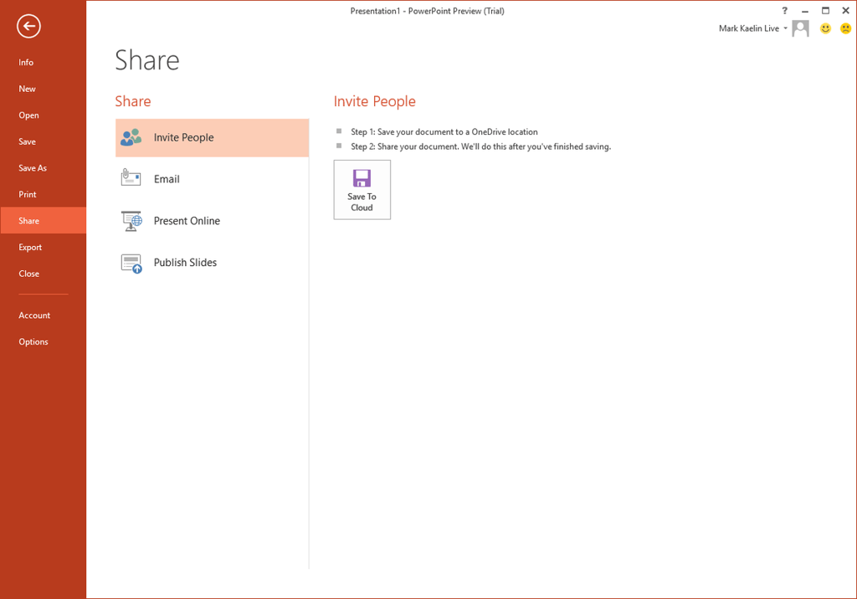Select Save As in the sidebar
Image resolution: width=857 pixels, height=599 pixels.
tap(44, 168)
